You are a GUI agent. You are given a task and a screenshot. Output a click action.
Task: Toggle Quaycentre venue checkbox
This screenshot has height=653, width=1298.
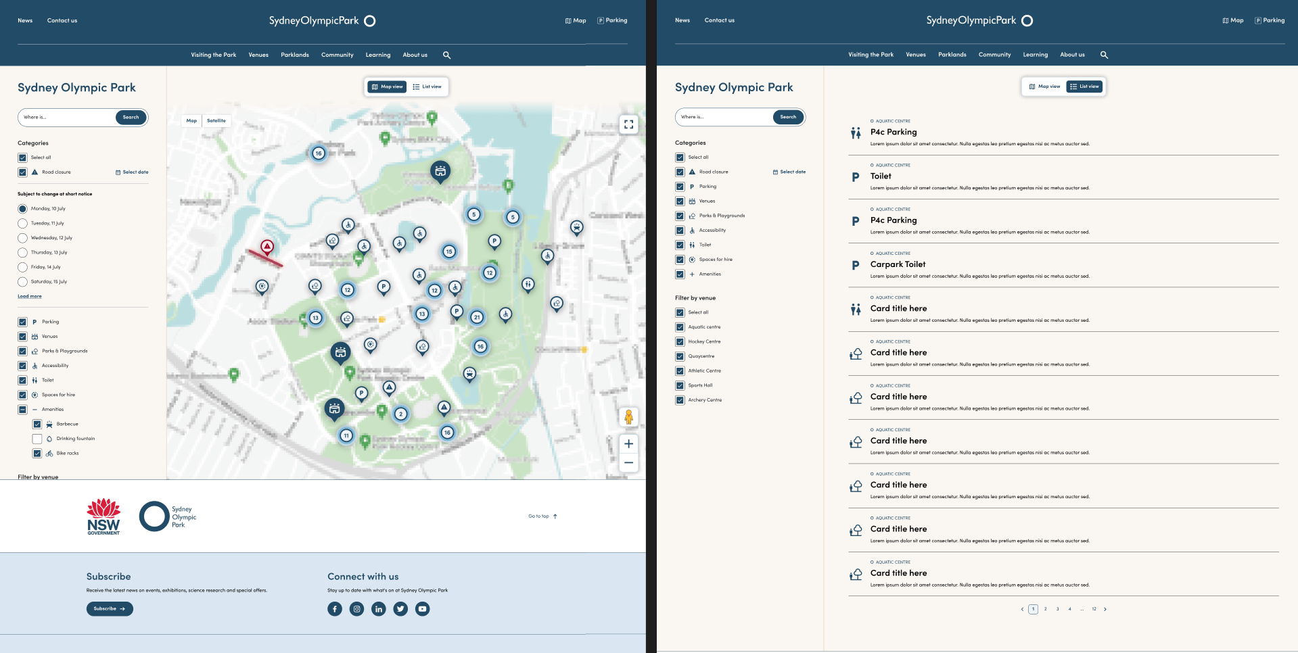coord(680,356)
